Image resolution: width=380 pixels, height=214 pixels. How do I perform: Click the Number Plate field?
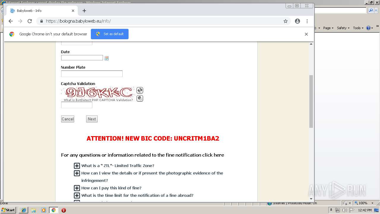[92, 74]
